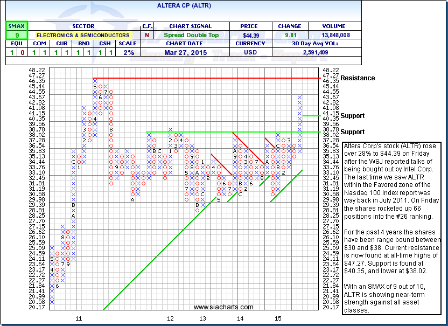Click the Spread Double Top chart signal

coord(191,35)
